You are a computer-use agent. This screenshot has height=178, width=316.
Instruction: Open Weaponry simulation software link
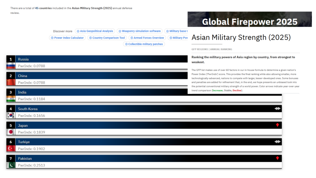pyautogui.click(x=139, y=31)
